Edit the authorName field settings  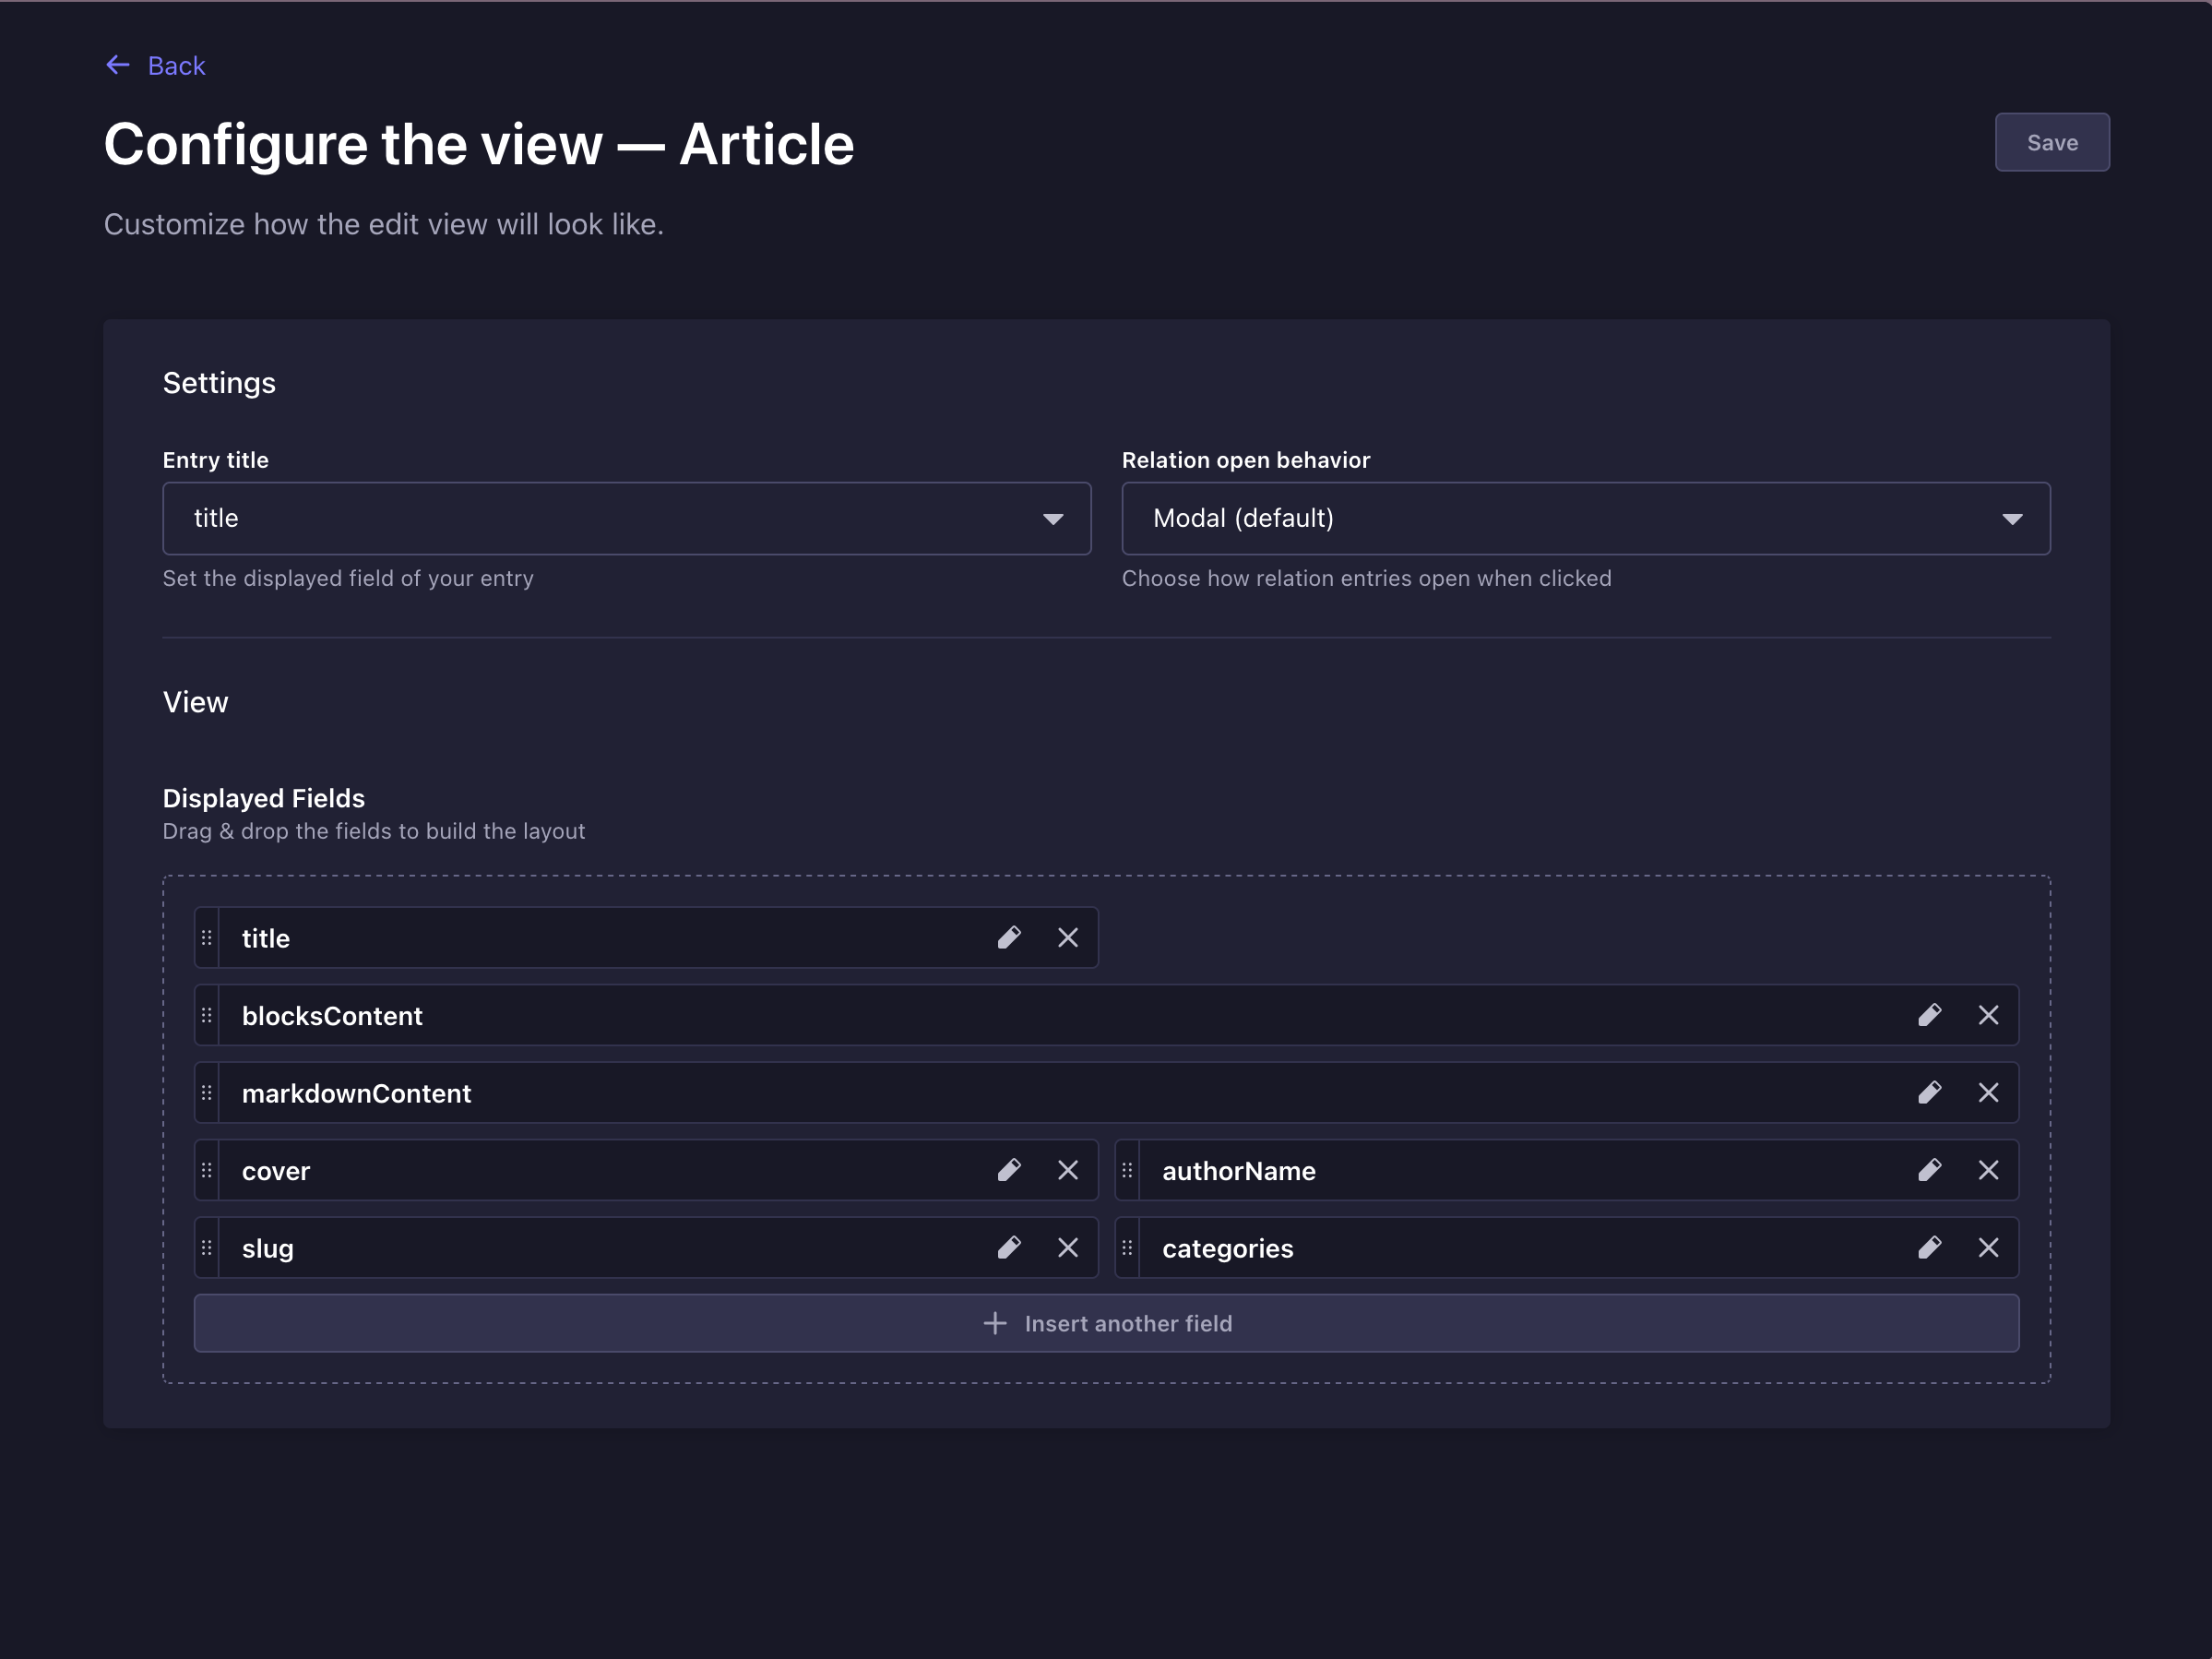click(x=1931, y=1170)
